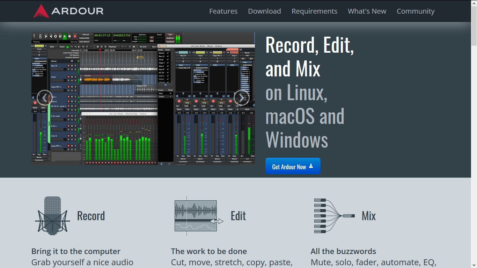Click the "All the buzzwords" text
The width and height of the screenshot is (477, 268).
tap(343, 251)
